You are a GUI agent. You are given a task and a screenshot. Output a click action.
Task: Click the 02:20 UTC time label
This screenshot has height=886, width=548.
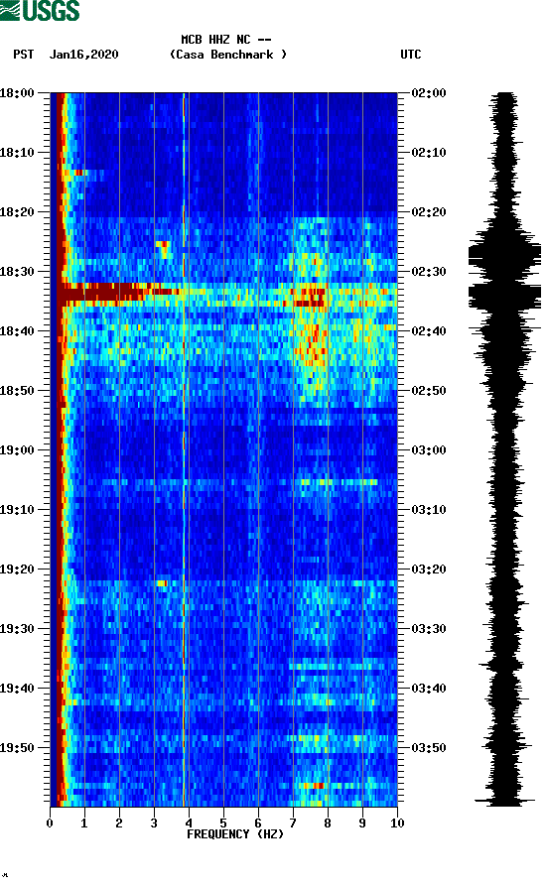pyautogui.click(x=429, y=212)
